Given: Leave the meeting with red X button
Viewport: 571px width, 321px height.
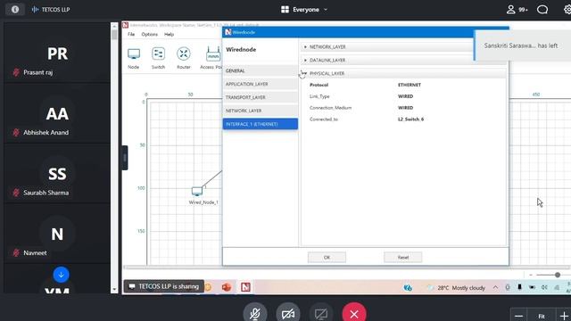Looking at the screenshot, I should (x=354, y=314).
